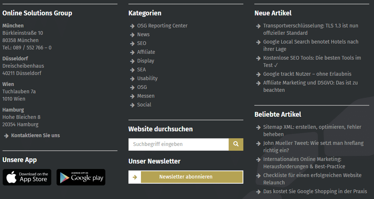The height and width of the screenshot is (199, 374).
Task: Click the arrow icon before Usability category
Action: coord(132,79)
